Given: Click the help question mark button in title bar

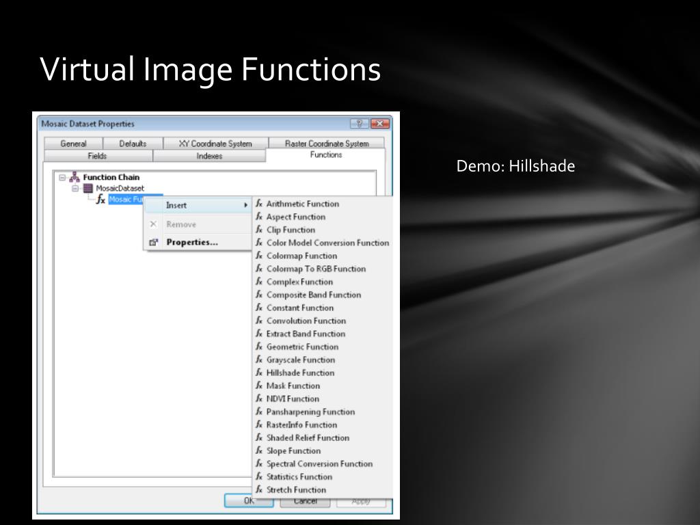Looking at the screenshot, I should pos(360,124).
